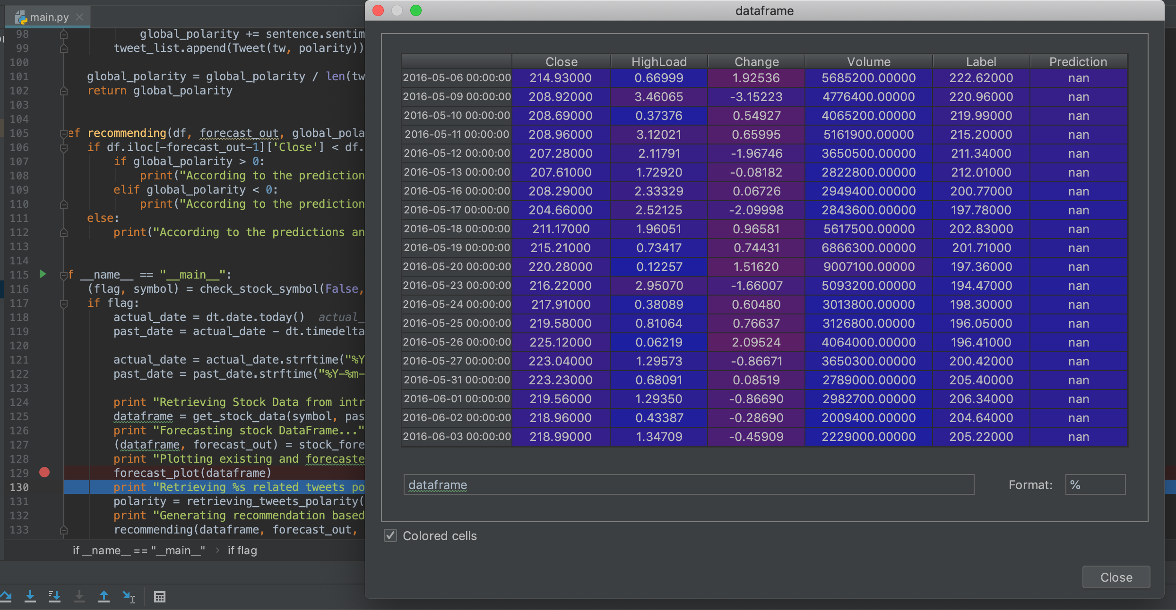
Task: Click the Close button in dataframe dialog
Action: coord(1116,577)
